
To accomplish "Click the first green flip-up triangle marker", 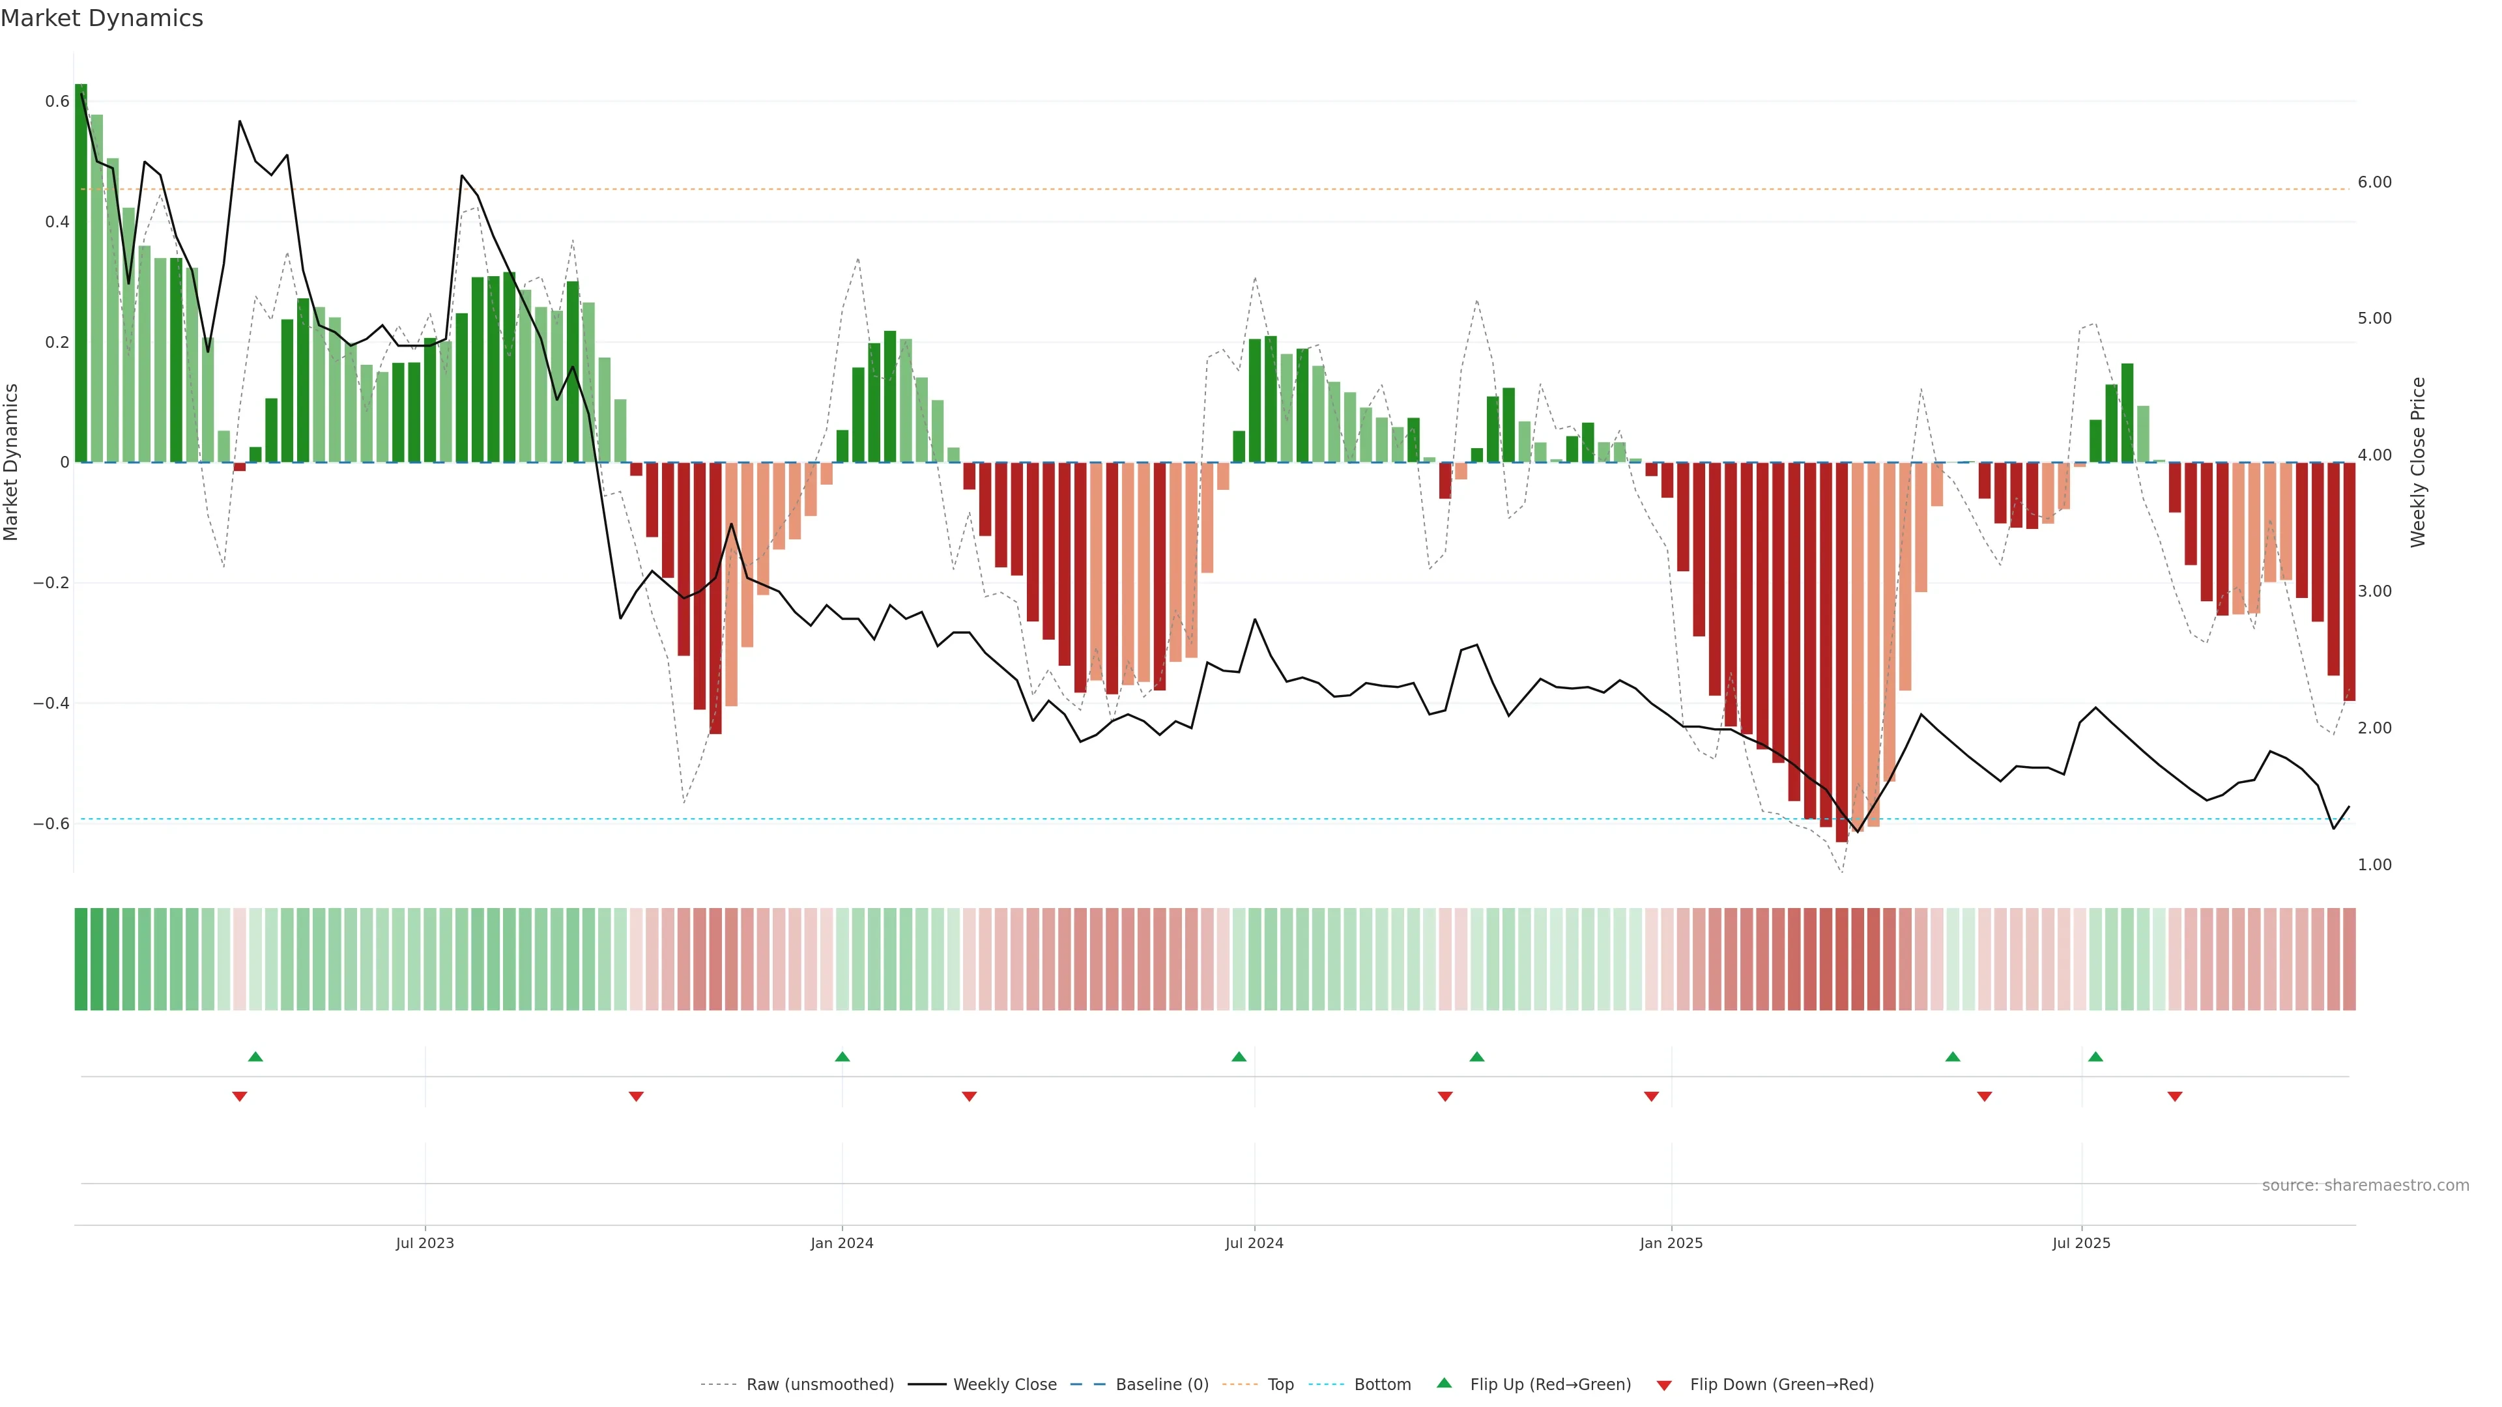I will (x=255, y=1057).
